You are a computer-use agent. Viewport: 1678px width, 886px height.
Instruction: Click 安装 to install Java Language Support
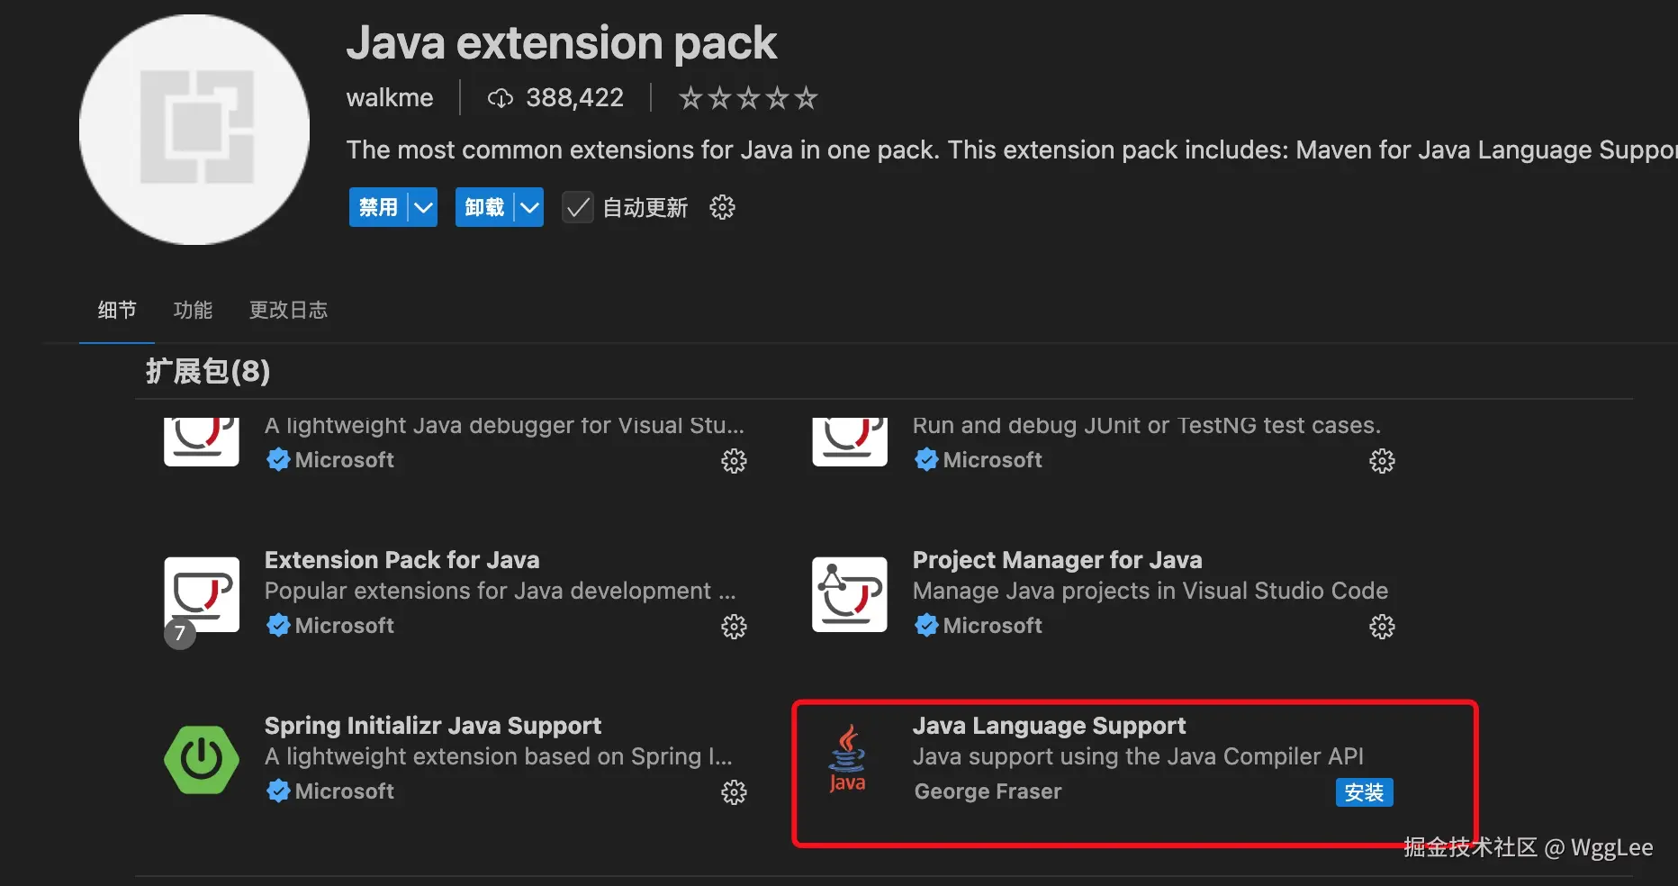[x=1364, y=792]
